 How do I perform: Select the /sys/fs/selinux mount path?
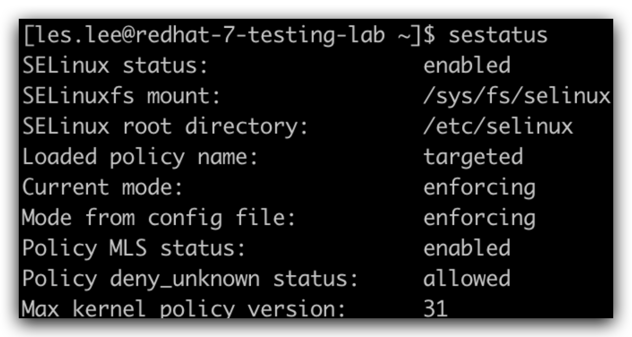pyautogui.click(x=516, y=97)
